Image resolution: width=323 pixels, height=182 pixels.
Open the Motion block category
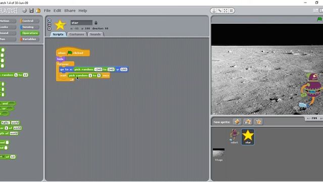[x=8, y=21]
